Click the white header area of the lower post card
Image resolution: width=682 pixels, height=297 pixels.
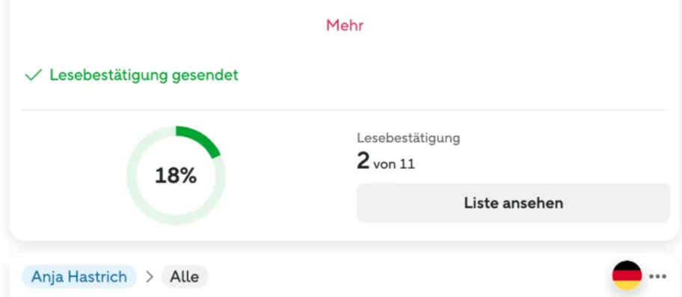[391, 277]
